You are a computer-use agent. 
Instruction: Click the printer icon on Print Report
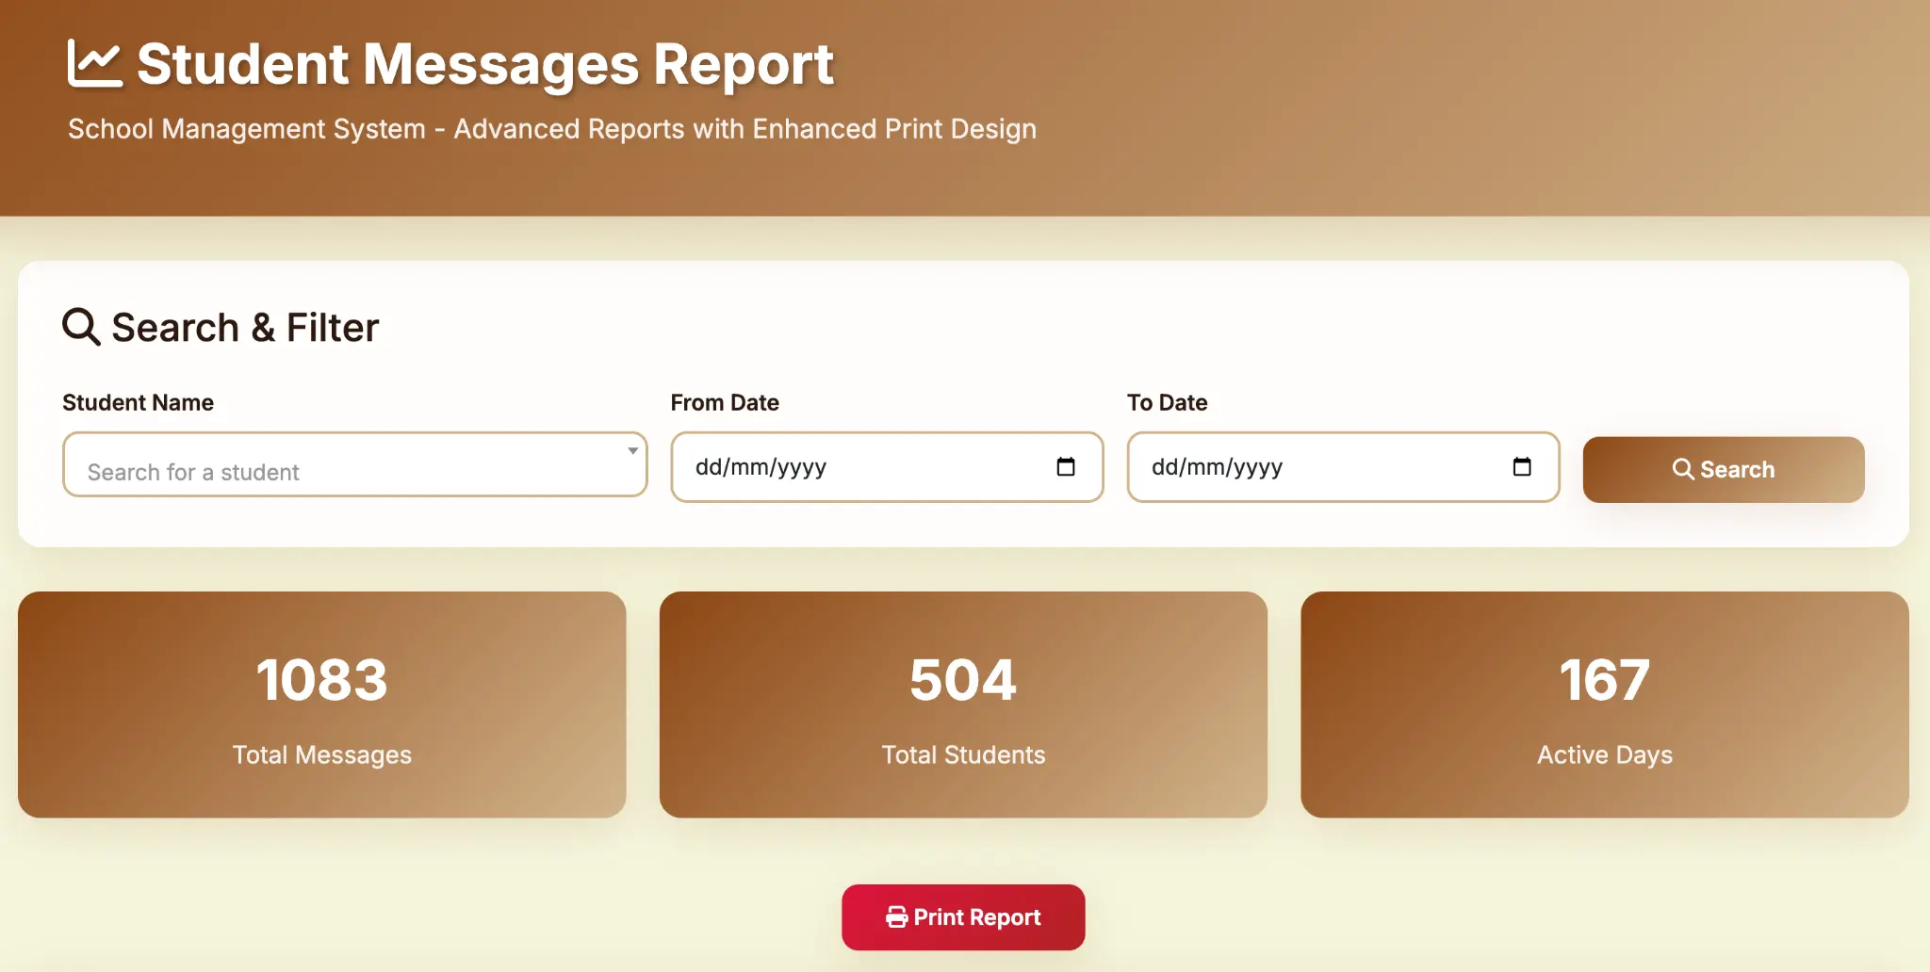[896, 917]
